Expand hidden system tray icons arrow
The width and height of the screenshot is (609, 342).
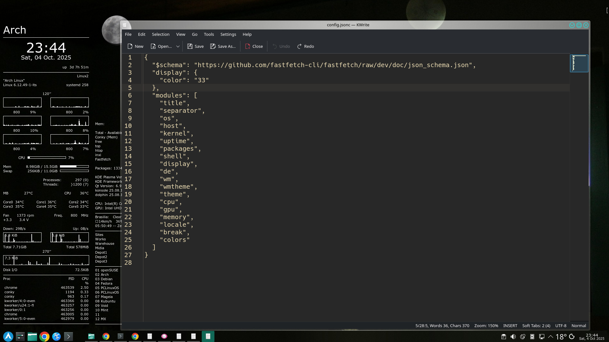(x=551, y=337)
